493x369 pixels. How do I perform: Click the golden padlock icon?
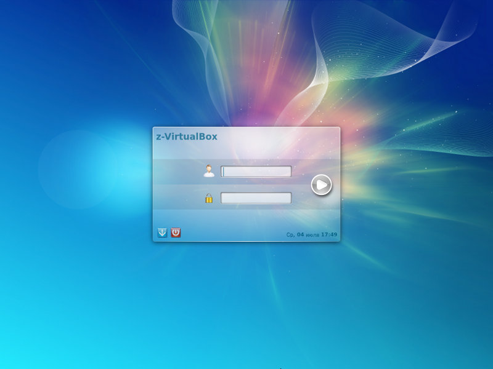209,198
